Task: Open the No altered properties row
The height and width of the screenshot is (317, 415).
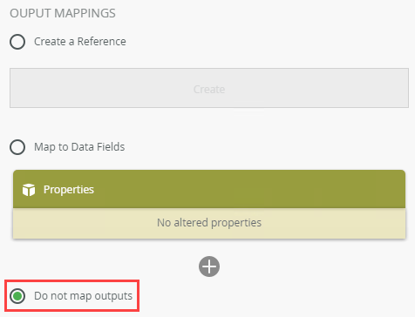Action: (209, 223)
